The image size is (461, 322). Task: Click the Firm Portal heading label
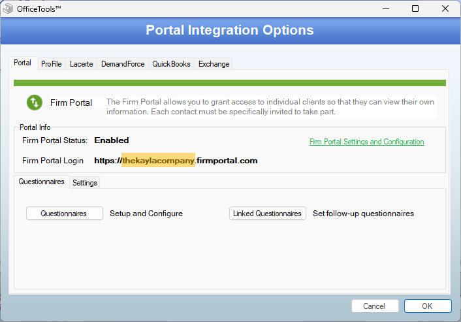(71, 103)
